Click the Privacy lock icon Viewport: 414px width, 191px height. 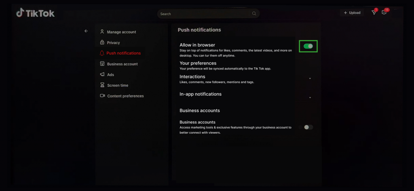pos(102,42)
